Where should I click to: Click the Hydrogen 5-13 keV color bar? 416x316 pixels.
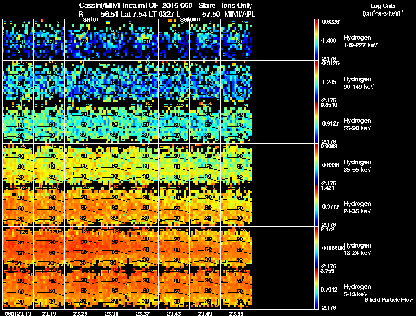click(316, 289)
